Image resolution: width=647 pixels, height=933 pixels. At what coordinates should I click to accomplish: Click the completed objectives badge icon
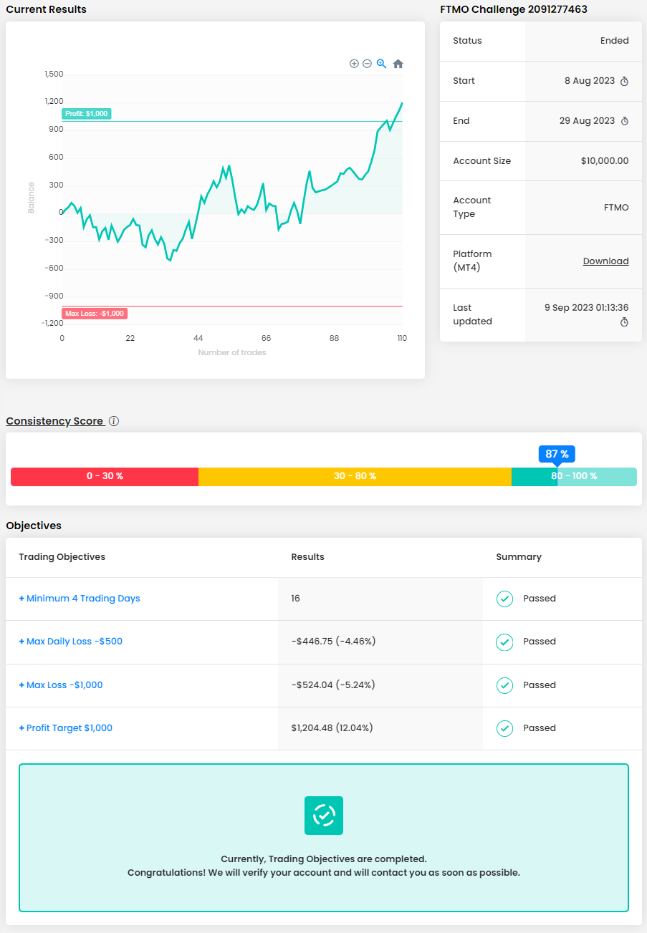tap(324, 816)
